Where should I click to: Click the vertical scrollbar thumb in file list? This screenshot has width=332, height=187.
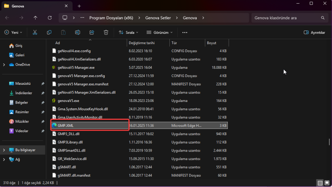tap(329, 142)
